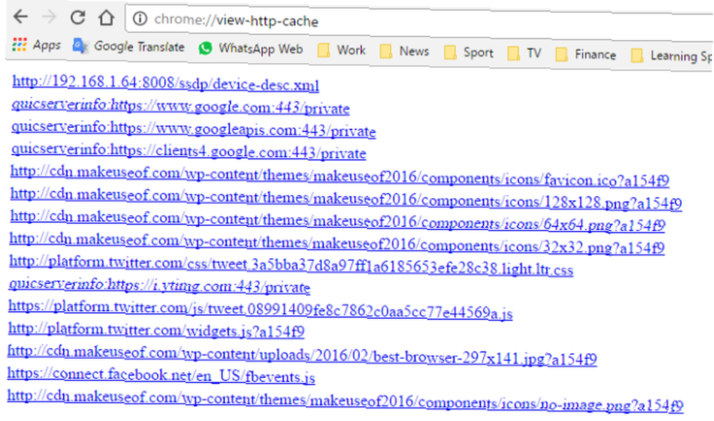Open the News bookmarks folder
This screenshot has height=421, width=714.
tap(404, 51)
